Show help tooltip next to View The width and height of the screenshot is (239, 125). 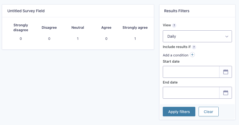coord(174,25)
